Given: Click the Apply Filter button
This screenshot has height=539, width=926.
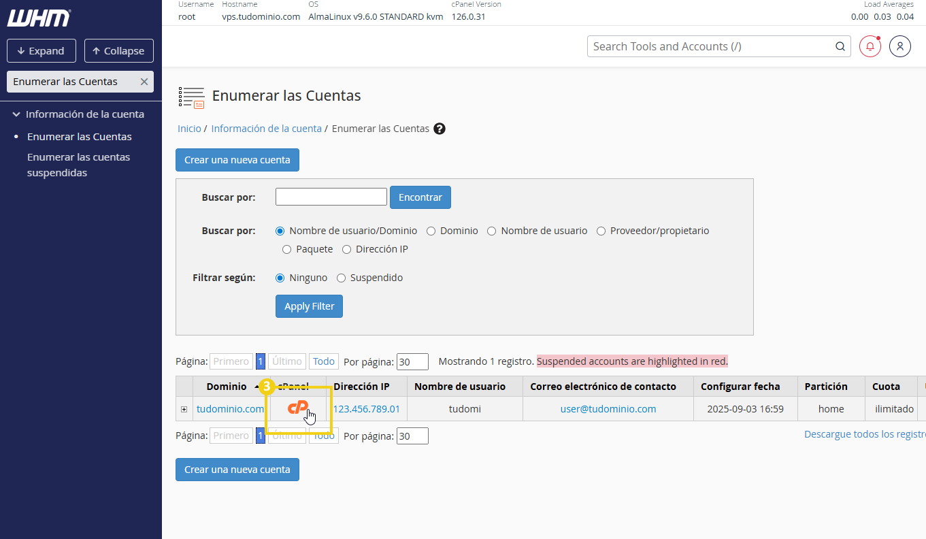Looking at the screenshot, I should 309,306.
